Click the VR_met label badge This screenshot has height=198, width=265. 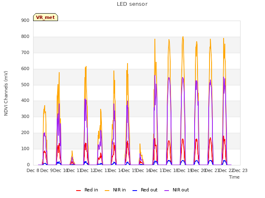[46, 17]
